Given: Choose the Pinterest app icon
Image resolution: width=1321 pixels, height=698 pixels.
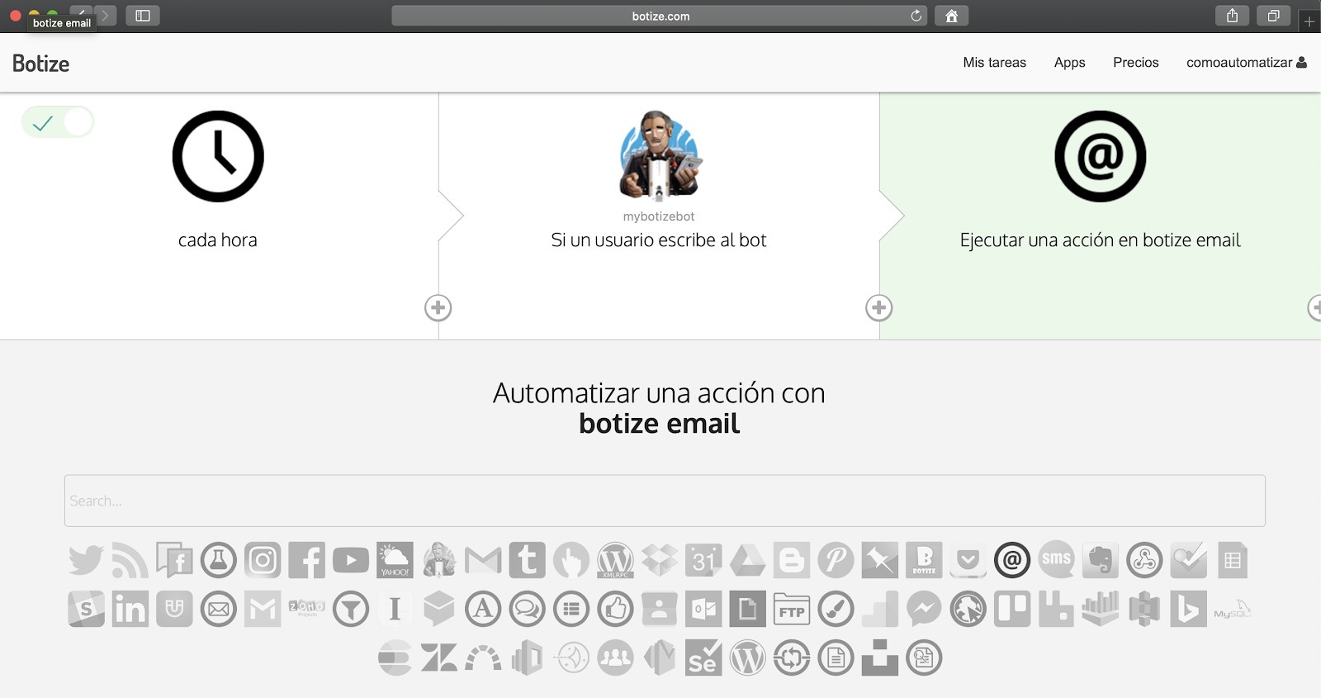Looking at the screenshot, I should click(x=836, y=560).
